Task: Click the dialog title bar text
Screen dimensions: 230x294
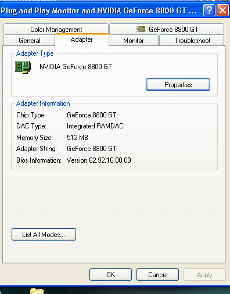Action: tap(99, 11)
